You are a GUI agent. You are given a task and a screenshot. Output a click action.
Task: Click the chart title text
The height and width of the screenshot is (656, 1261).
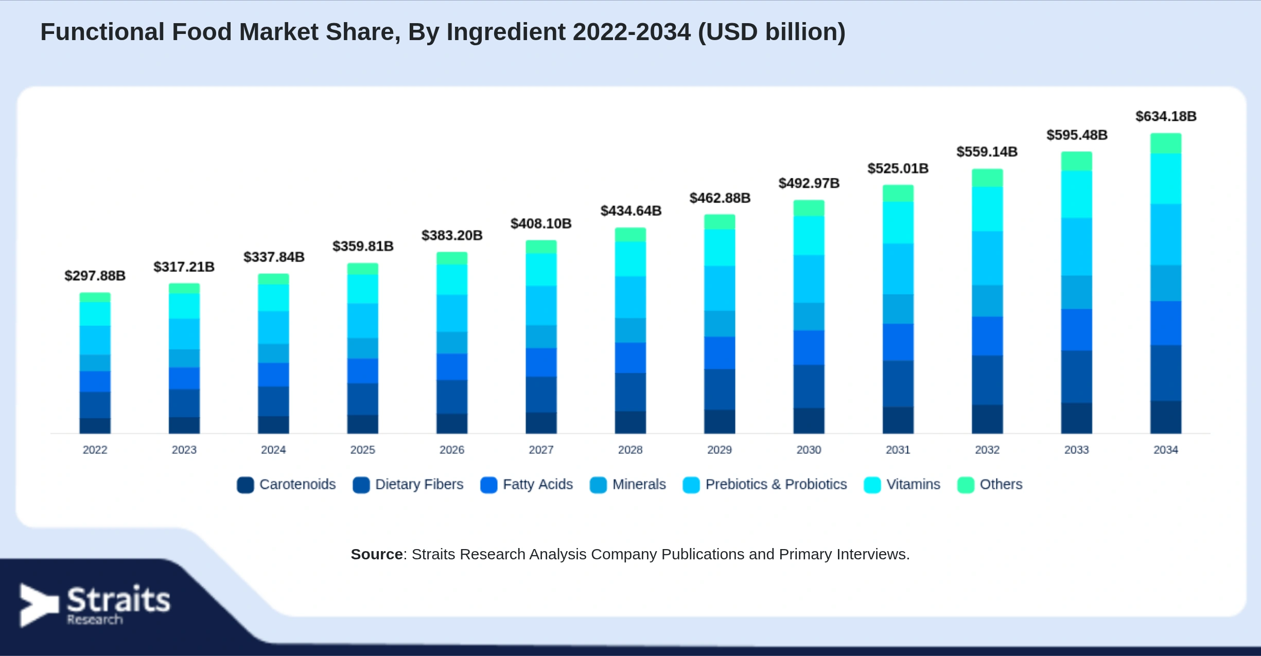click(x=443, y=32)
